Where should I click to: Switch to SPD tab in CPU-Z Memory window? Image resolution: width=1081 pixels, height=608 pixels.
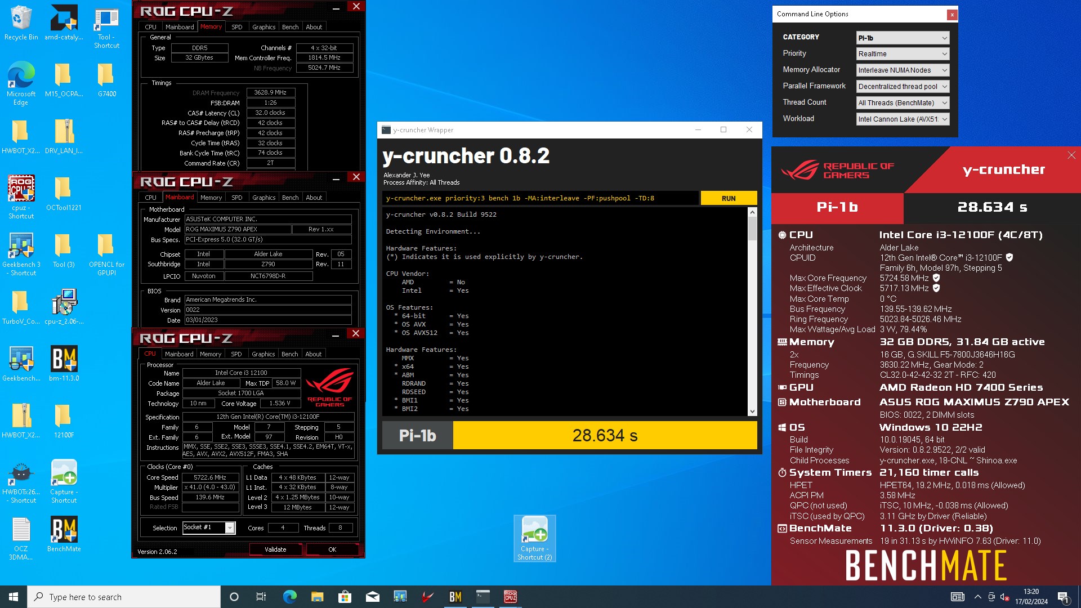tap(237, 27)
